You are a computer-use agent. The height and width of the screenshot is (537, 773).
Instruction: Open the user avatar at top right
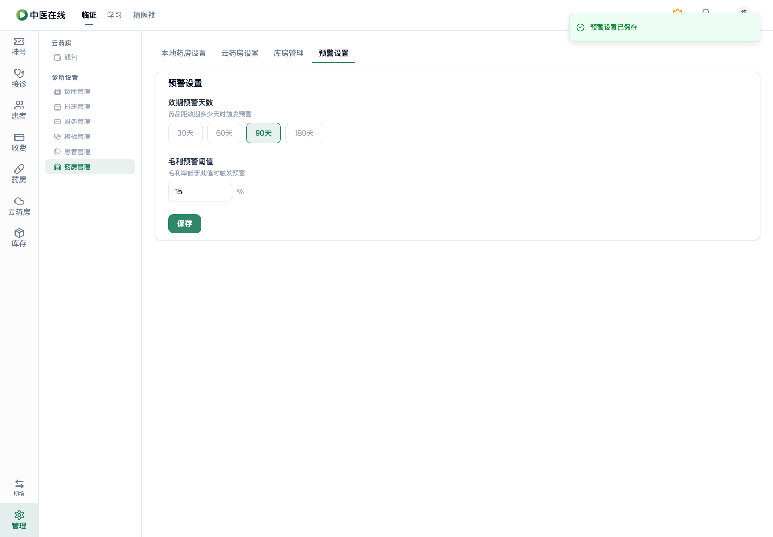[x=743, y=11]
